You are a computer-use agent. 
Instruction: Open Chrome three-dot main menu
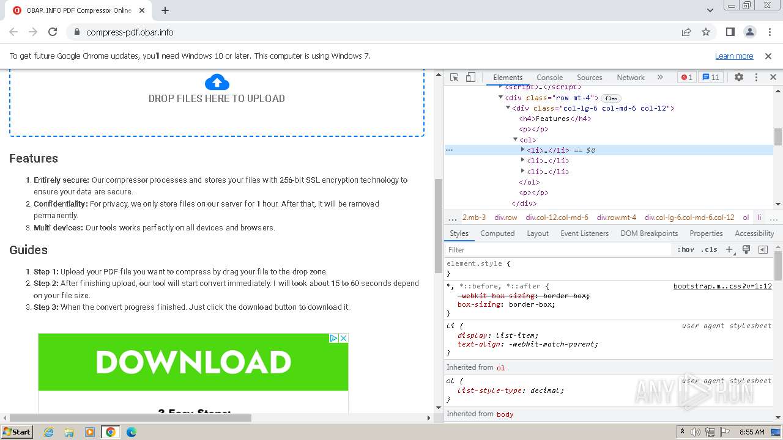pos(768,32)
